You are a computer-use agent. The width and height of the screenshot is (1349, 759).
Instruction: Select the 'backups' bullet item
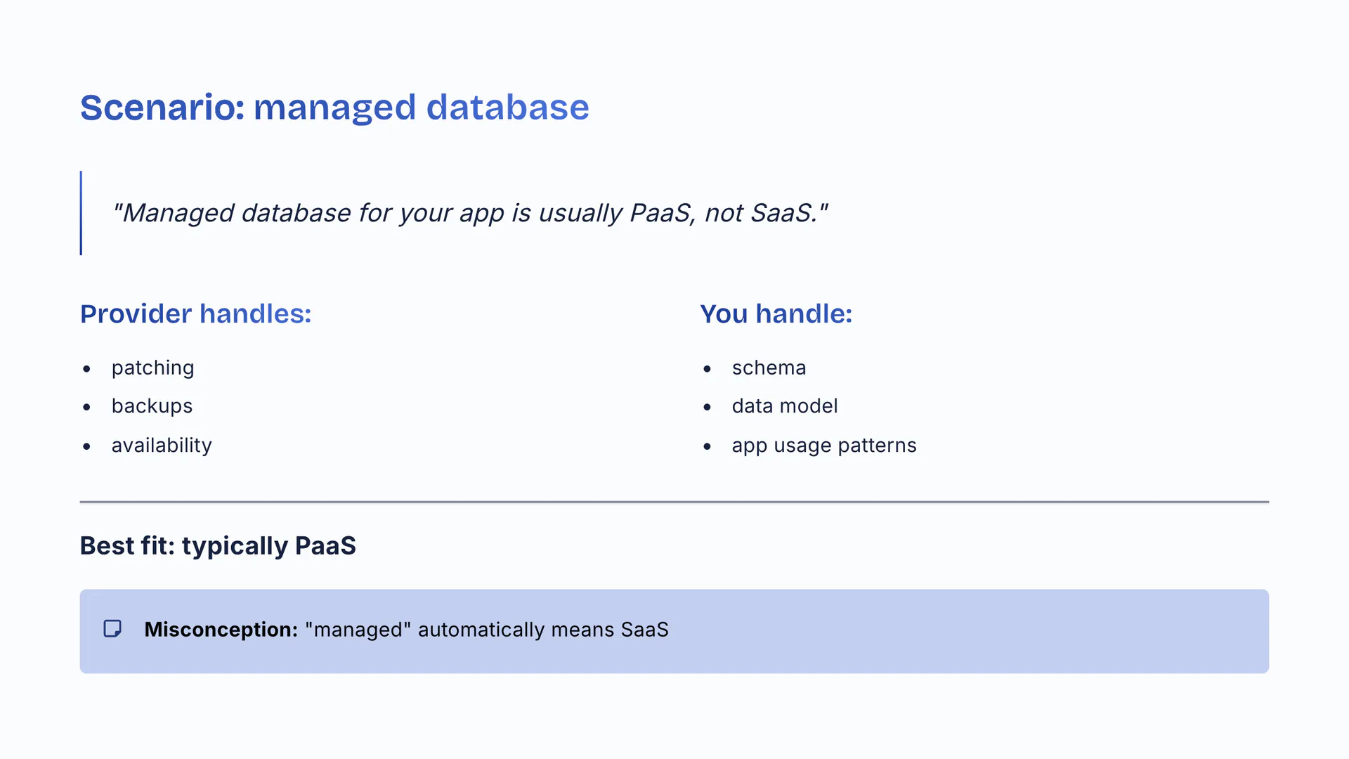point(152,406)
